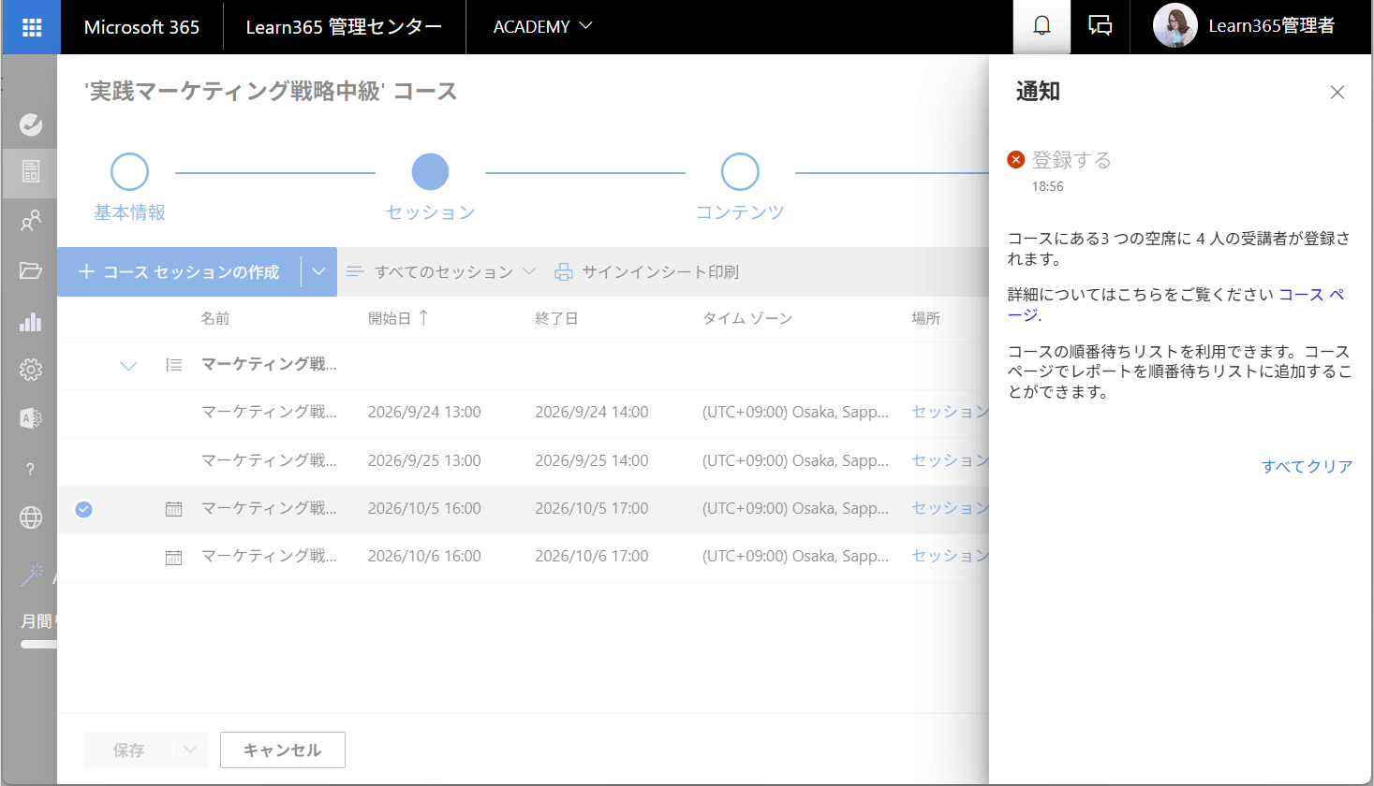
Task: Expand the コース セッションの作成 split arrow
Action: tap(318, 272)
